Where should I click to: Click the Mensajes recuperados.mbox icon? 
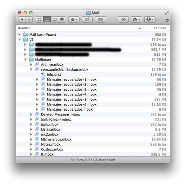[43, 109]
